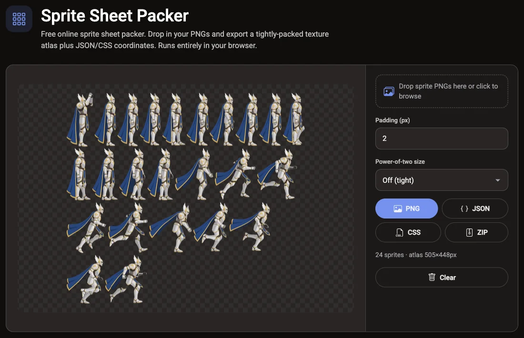The height and width of the screenshot is (338, 524).
Task: Click the Sprite Sheet Packer title
Action: pyautogui.click(x=115, y=16)
